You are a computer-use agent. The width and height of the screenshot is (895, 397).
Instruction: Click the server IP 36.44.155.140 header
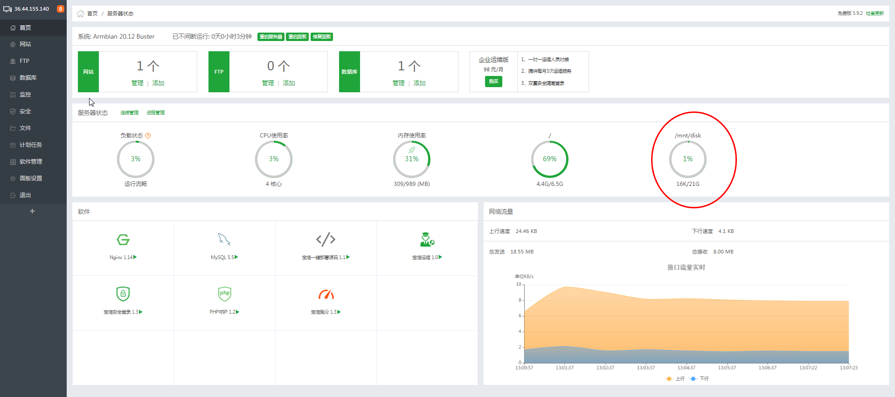point(32,9)
